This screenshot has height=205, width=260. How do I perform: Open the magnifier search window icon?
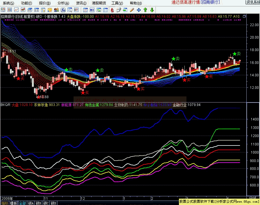(x=70, y=10)
